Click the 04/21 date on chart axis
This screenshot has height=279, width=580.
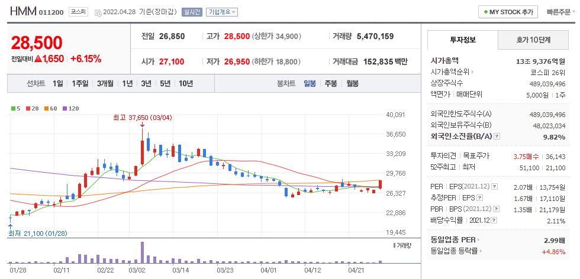point(357,270)
